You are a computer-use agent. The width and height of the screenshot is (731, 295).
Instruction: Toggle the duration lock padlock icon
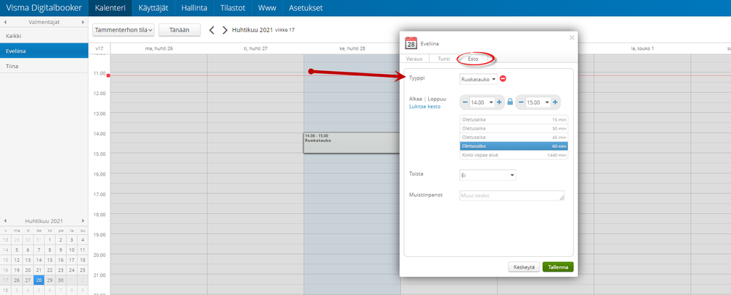point(510,102)
